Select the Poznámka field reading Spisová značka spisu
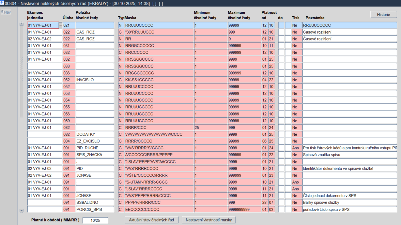This screenshot has width=401, height=225. coord(349,155)
